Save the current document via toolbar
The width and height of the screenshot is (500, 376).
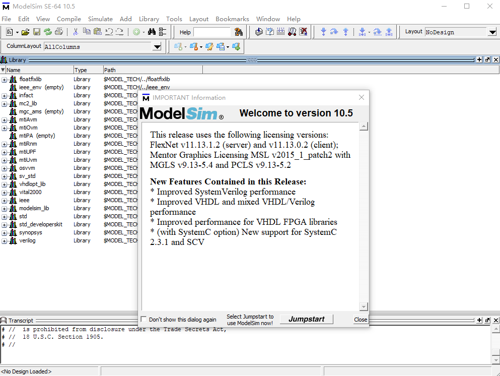(x=36, y=31)
